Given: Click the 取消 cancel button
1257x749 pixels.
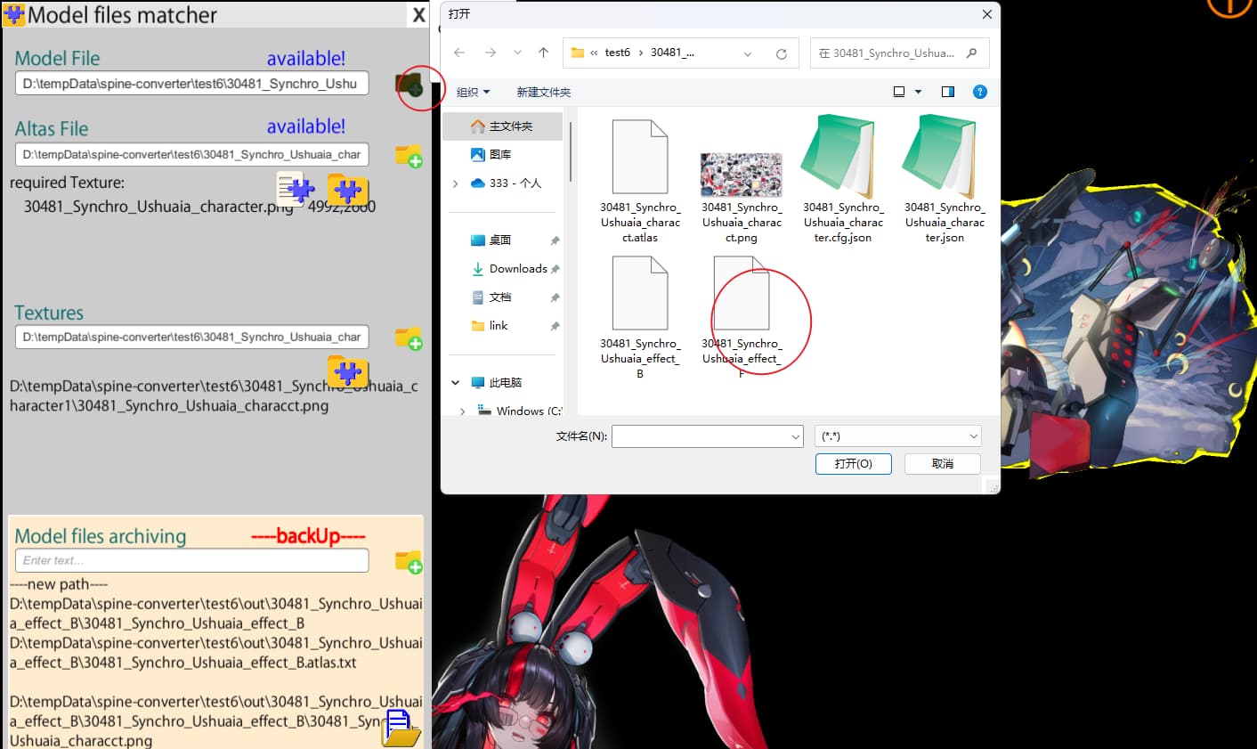Looking at the screenshot, I should 943,464.
